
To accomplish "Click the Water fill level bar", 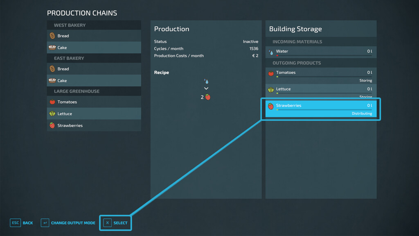I will tap(323, 56).
